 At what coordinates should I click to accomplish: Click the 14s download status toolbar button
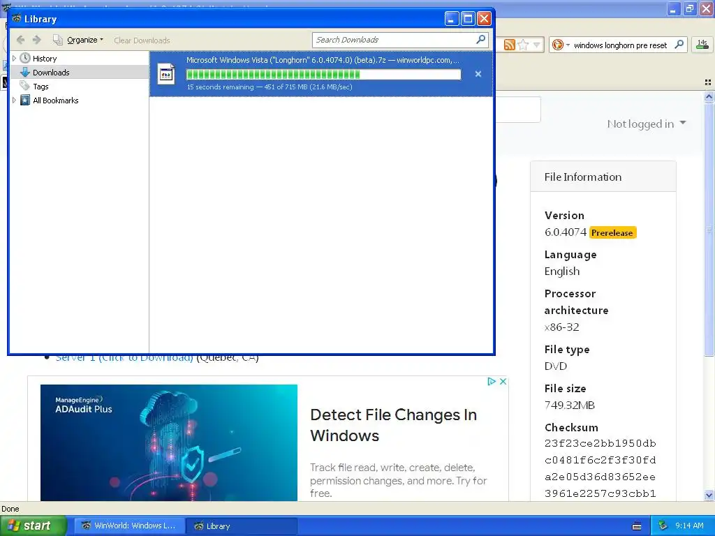(702, 45)
